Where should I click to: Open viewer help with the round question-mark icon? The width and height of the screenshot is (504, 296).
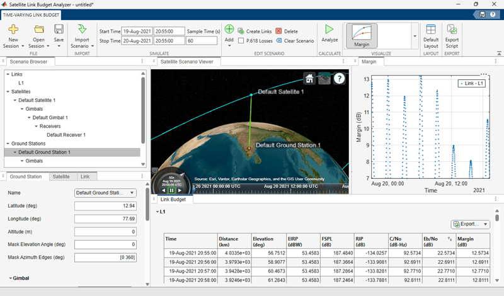tap(340, 79)
